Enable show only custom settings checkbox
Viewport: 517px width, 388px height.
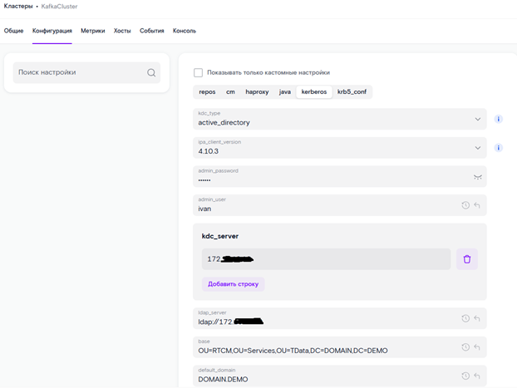pos(198,72)
